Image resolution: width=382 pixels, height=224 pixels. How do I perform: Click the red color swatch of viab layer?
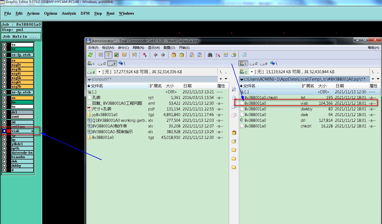pyautogui.click(x=9, y=131)
